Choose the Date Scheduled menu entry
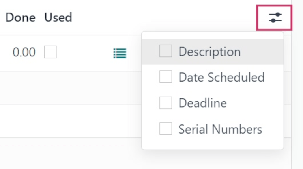303x169 pixels. 221,77
